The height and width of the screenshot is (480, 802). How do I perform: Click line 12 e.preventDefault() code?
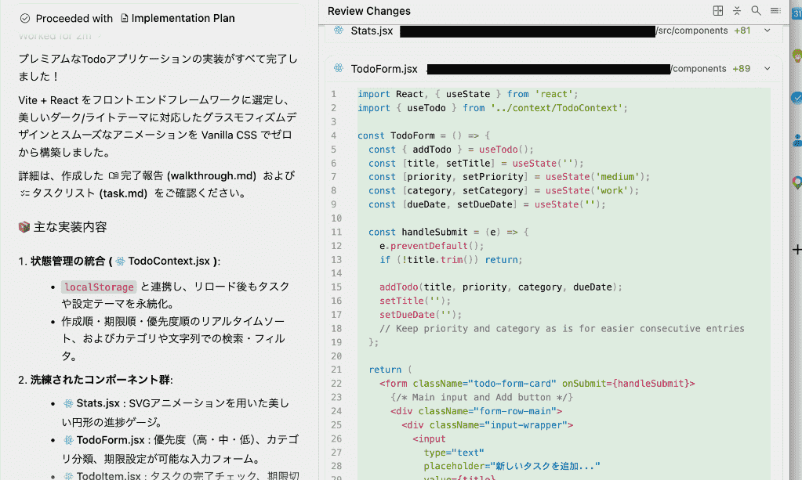tap(432, 246)
